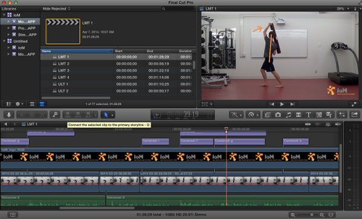Toggle snapping in the timeline
The height and width of the screenshot is (219, 362).
pos(338,124)
